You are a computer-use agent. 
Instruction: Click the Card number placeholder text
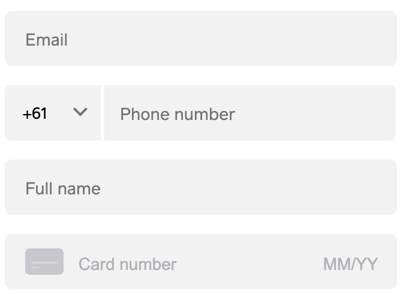[x=128, y=264]
